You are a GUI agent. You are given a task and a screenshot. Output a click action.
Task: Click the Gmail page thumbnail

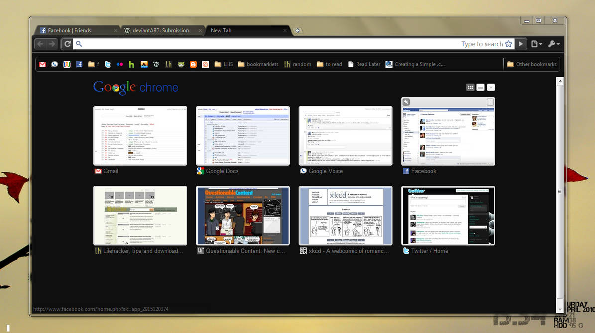point(140,136)
